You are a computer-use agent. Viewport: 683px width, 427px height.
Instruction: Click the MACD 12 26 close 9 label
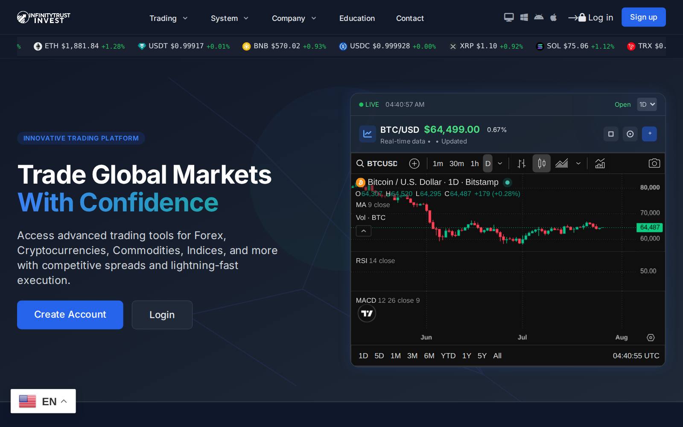388,301
